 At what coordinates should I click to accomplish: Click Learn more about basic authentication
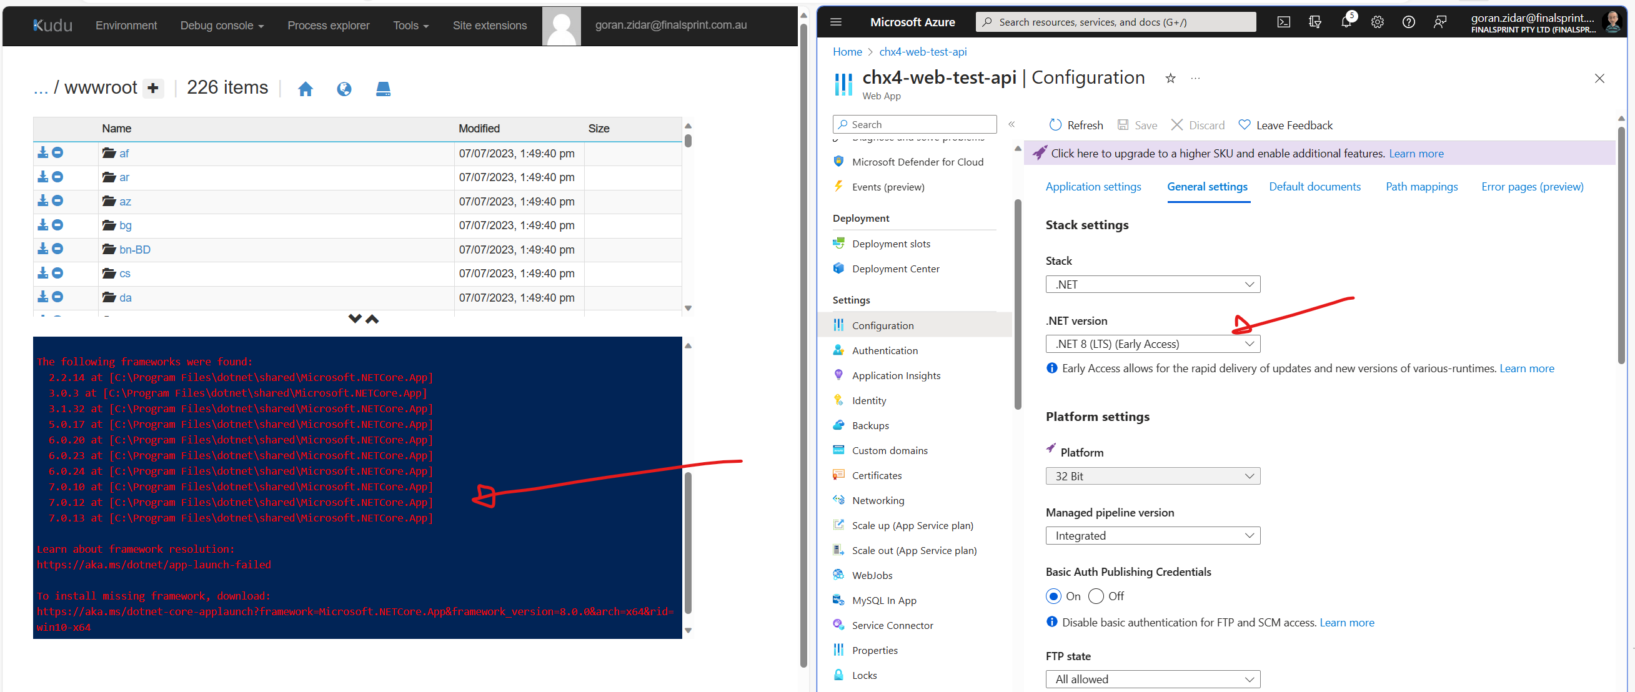(1347, 623)
